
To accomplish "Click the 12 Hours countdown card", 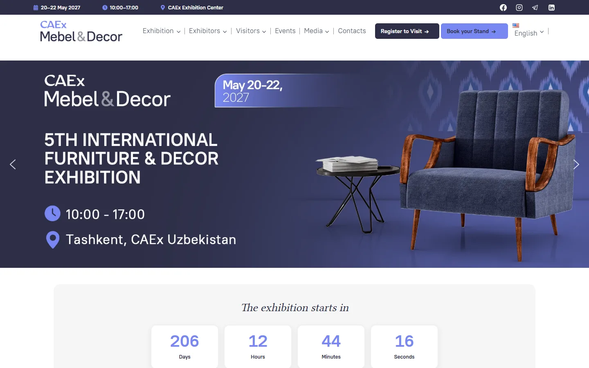I will pyautogui.click(x=258, y=346).
